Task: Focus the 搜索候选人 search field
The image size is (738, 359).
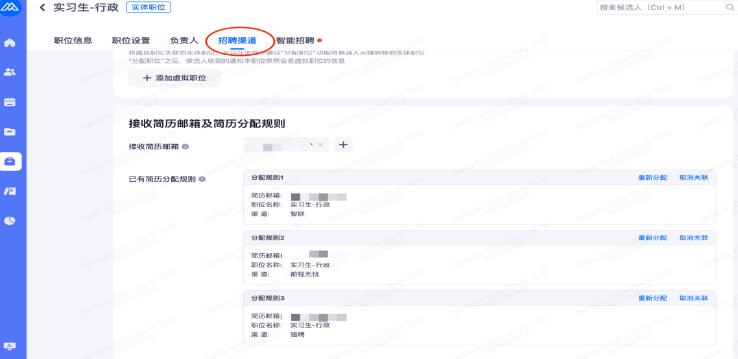Action: click(658, 8)
